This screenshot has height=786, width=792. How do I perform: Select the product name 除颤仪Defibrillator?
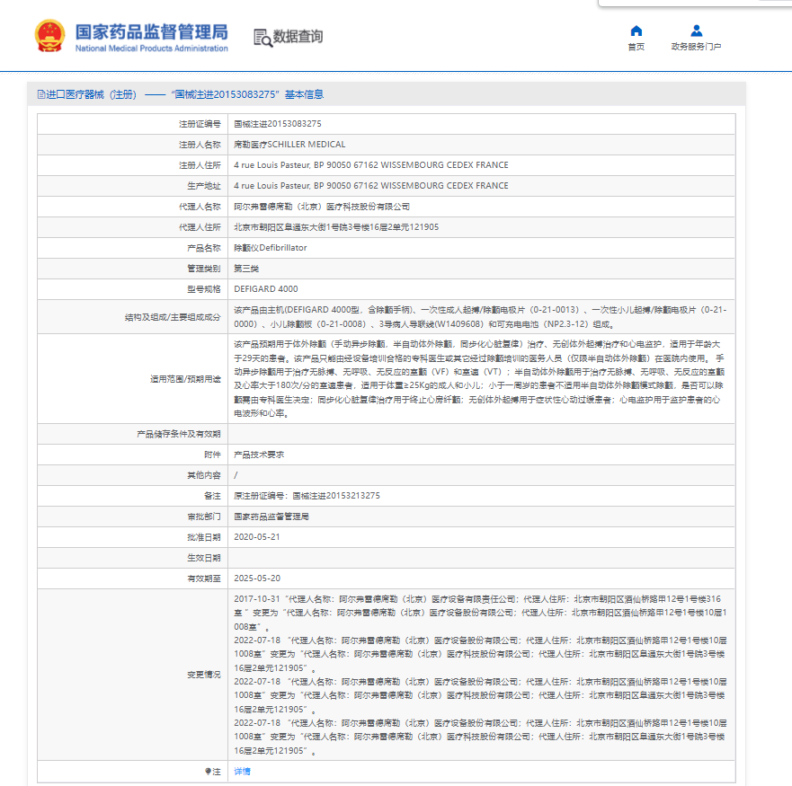[x=271, y=248]
